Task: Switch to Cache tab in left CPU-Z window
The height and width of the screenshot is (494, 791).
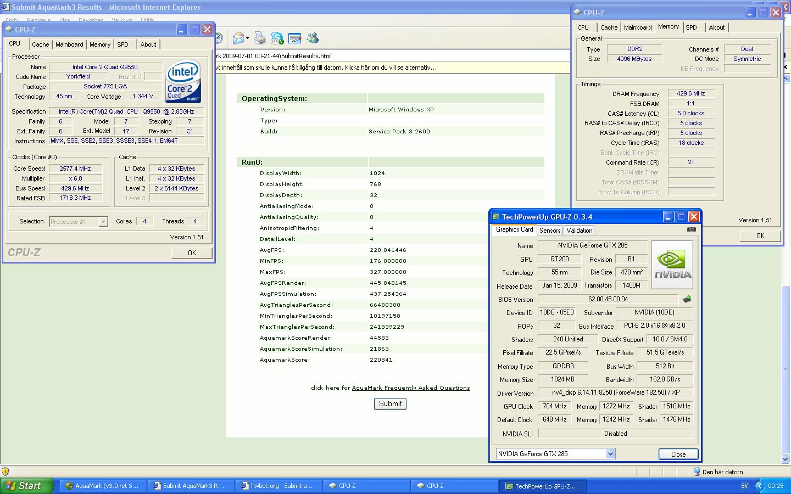Action: coord(40,44)
